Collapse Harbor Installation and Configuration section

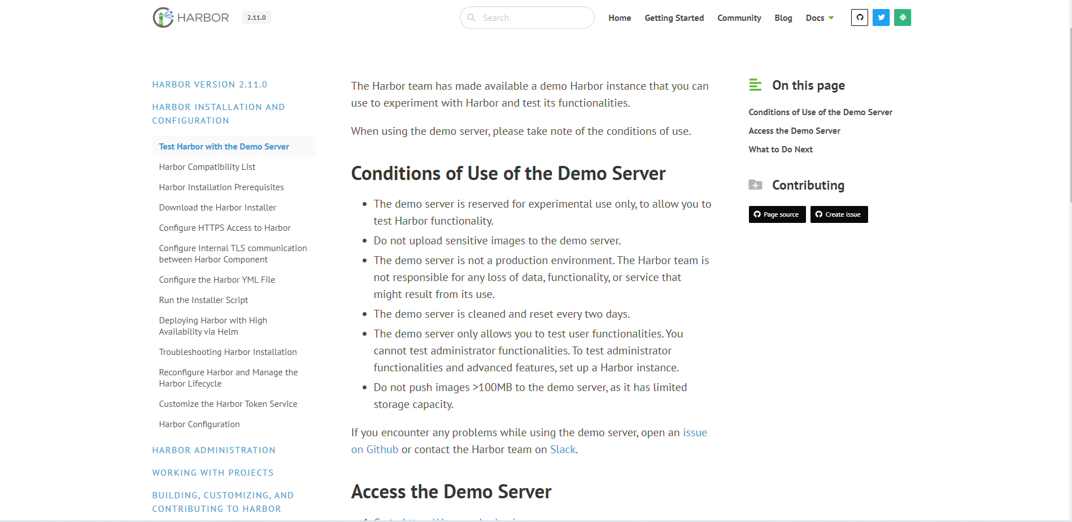coord(218,113)
